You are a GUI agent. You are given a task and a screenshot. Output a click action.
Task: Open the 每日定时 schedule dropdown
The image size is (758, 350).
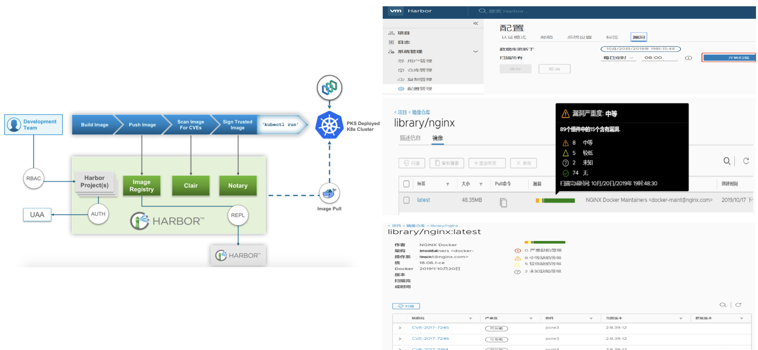coord(618,58)
